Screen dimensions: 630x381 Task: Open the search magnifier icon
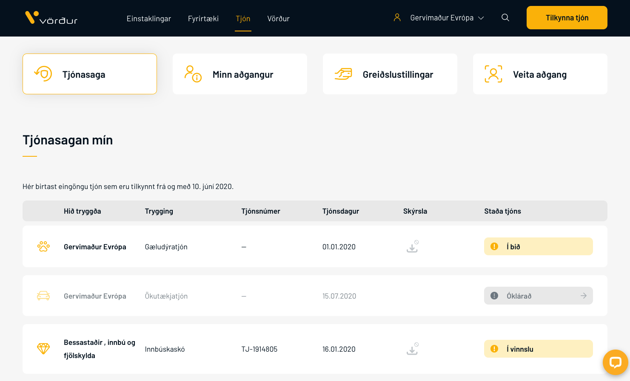(505, 17)
